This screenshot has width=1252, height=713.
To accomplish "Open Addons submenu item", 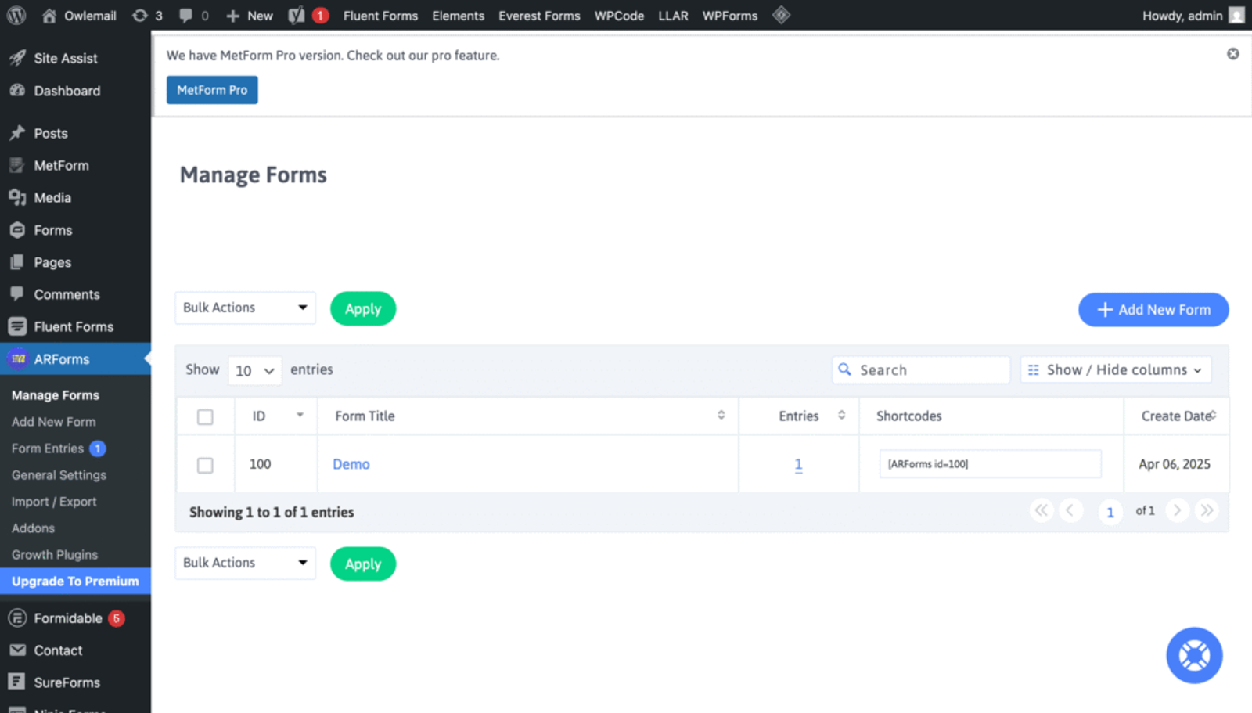I will coord(33,528).
